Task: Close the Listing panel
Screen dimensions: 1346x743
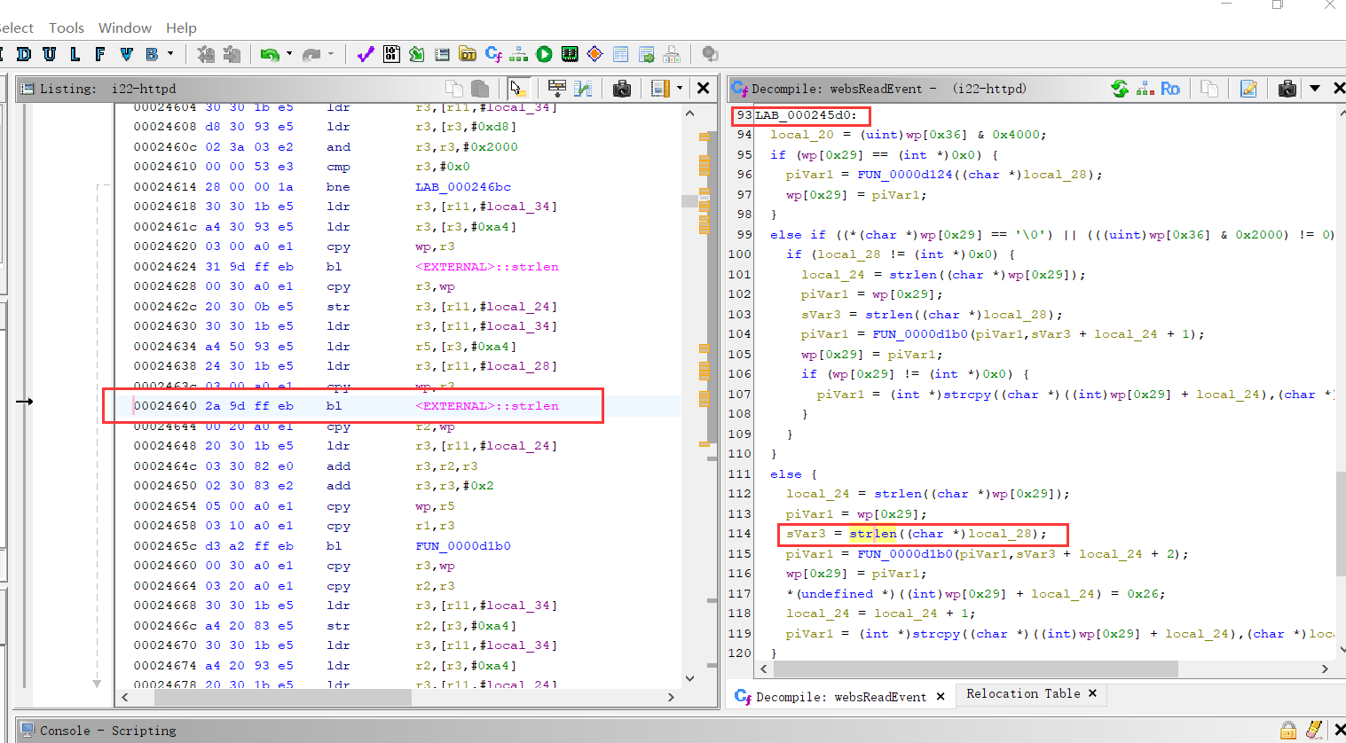Action: 703,88
